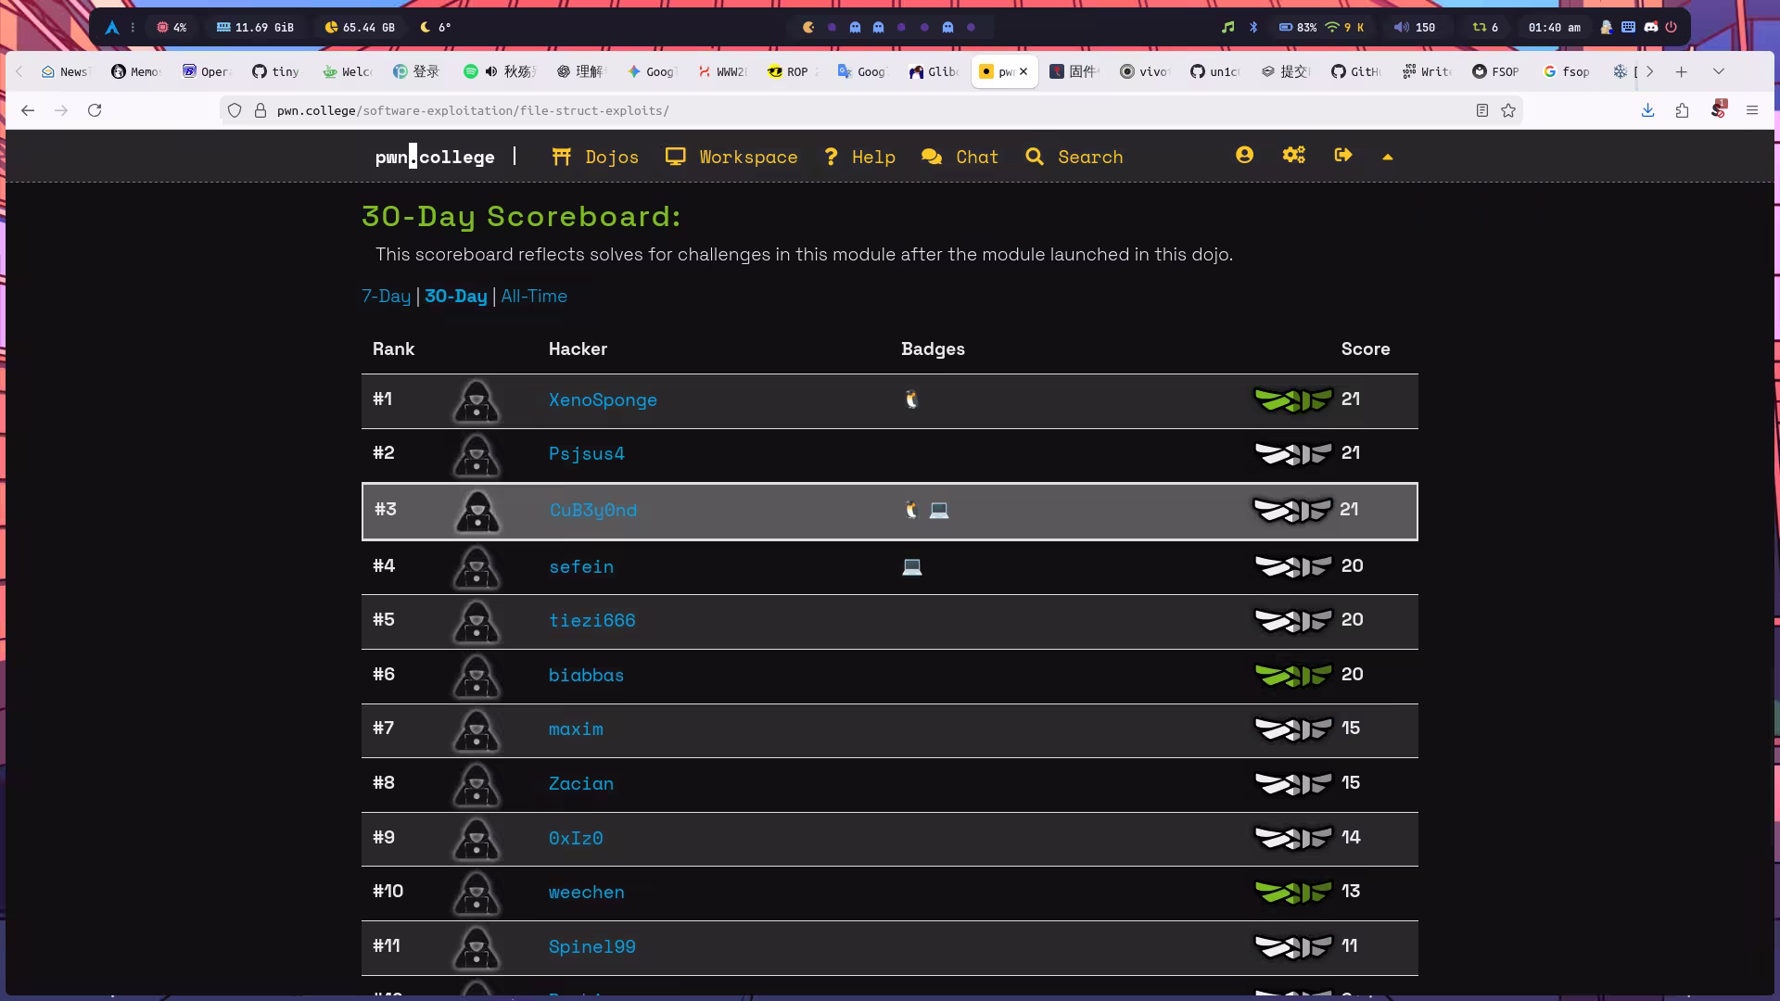The width and height of the screenshot is (1780, 1001).
Task: Collapse navbar with the up caret
Action: tap(1387, 157)
